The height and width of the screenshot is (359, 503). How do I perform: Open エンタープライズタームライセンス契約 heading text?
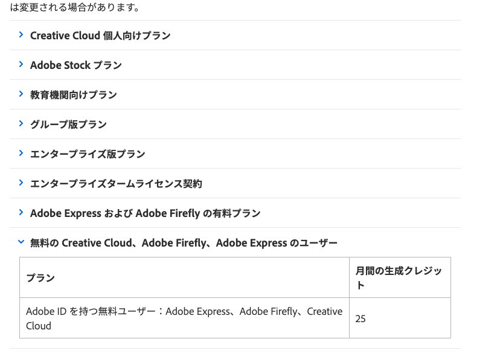[116, 184]
